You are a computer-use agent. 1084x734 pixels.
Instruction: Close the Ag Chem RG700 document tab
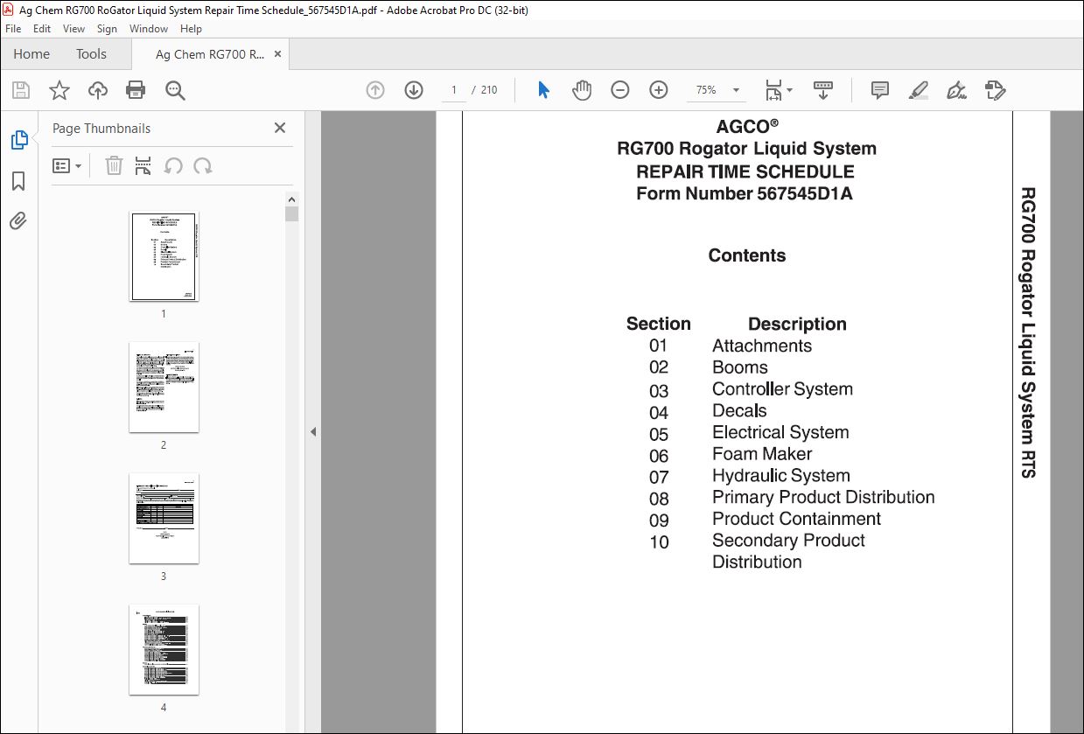tap(278, 54)
